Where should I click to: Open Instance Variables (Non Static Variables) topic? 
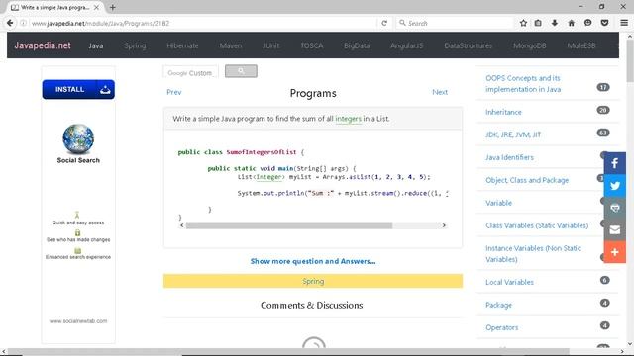coord(533,253)
